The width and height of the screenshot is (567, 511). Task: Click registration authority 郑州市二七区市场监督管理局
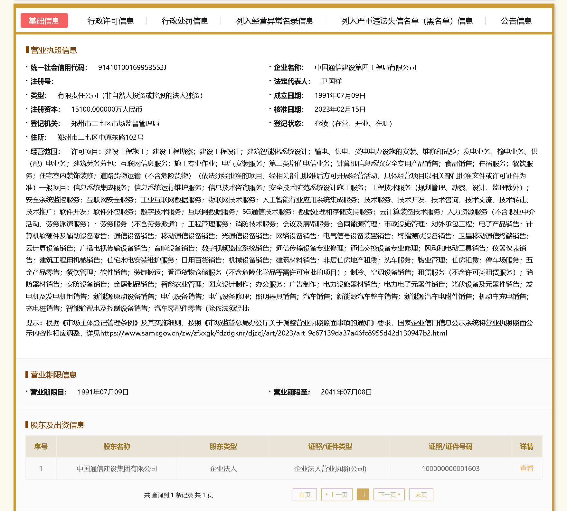[115, 124]
